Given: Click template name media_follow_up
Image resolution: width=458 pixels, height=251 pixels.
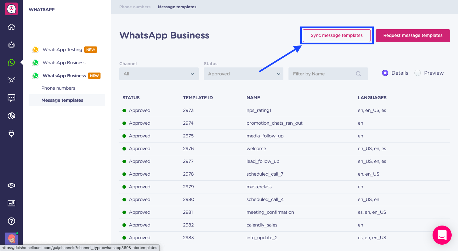Looking at the screenshot, I should coord(265,136).
